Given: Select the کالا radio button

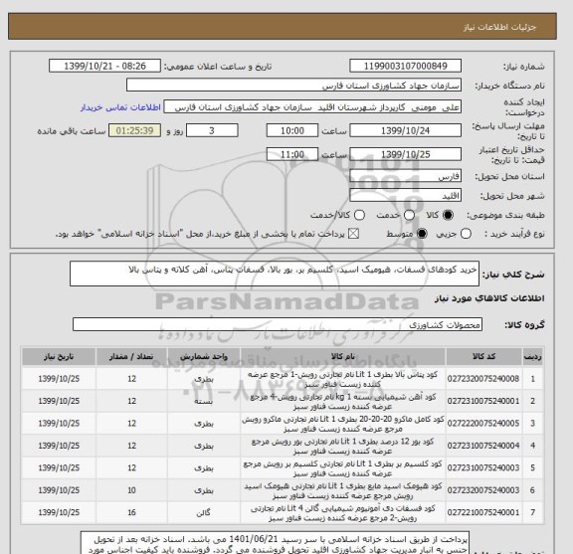Looking at the screenshot, I should pos(448,215).
